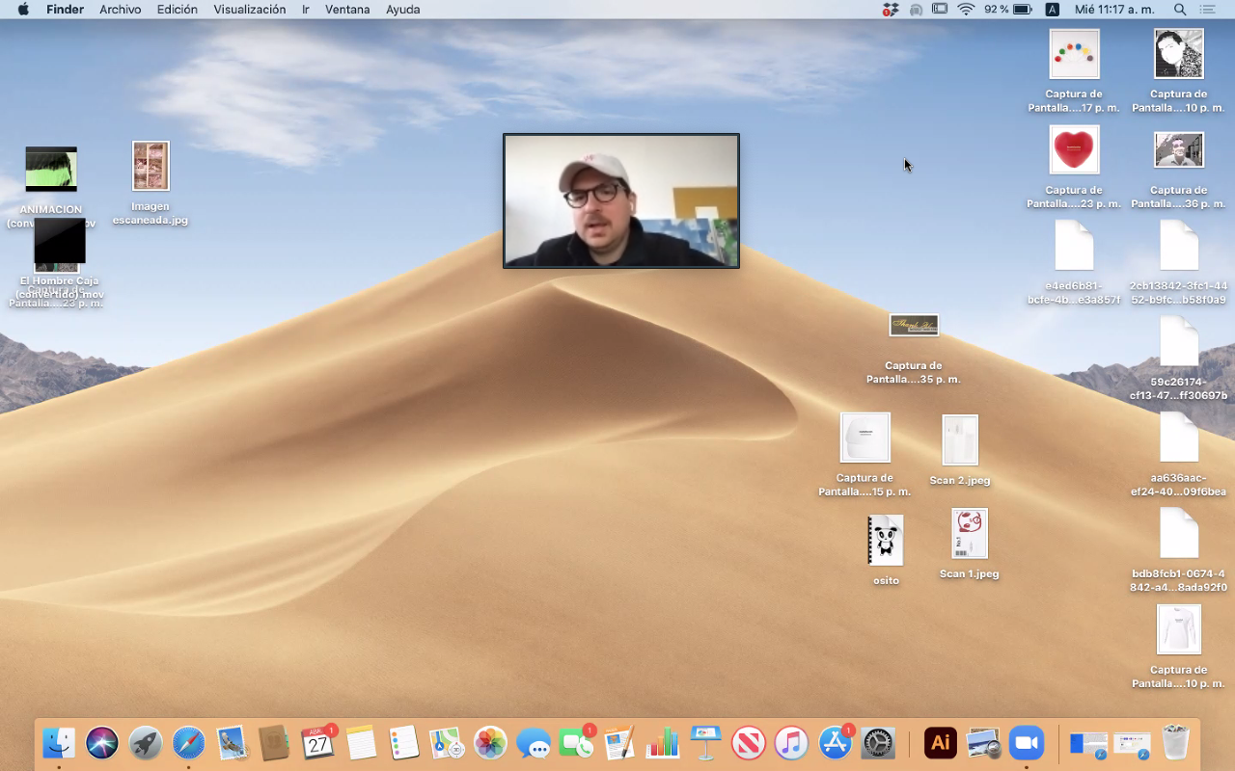Open Safari browser in the dock
Image resolution: width=1235 pixels, height=771 pixels.
click(189, 743)
